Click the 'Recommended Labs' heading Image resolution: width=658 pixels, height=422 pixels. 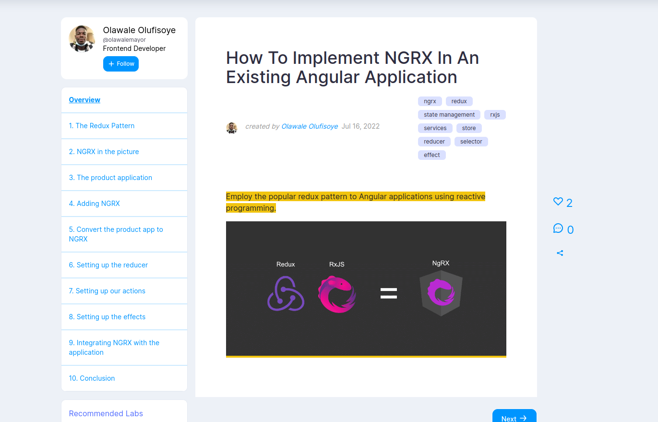[106, 413]
